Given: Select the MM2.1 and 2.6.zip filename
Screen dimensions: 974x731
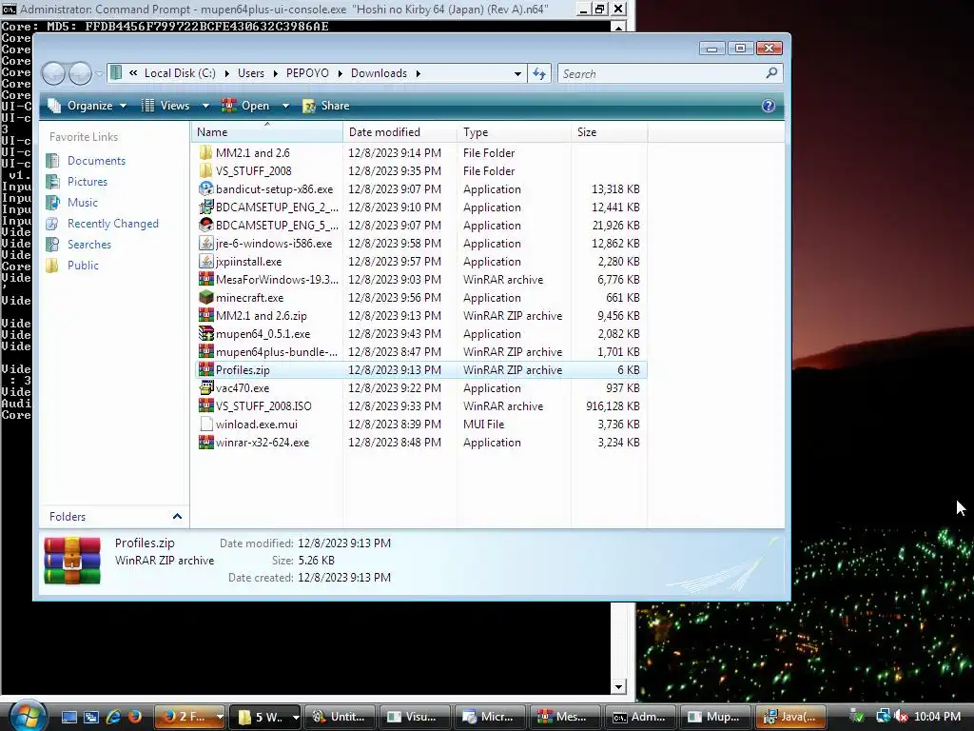Looking at the screenshot, I should click(x=262, y=316).
